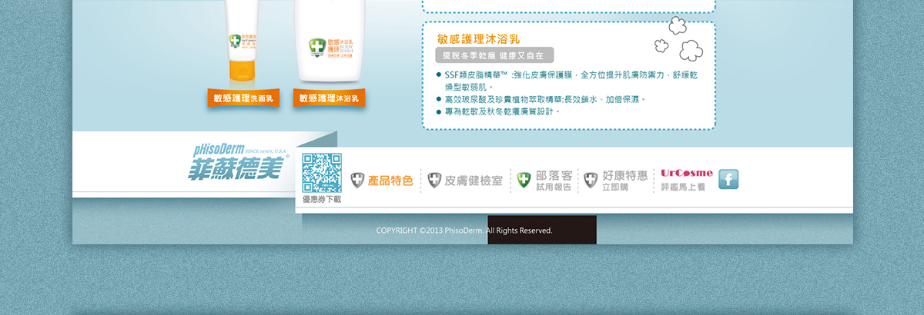924x315 pixels.
Task: Click the QR code coupon image
Action: [322, 173]
